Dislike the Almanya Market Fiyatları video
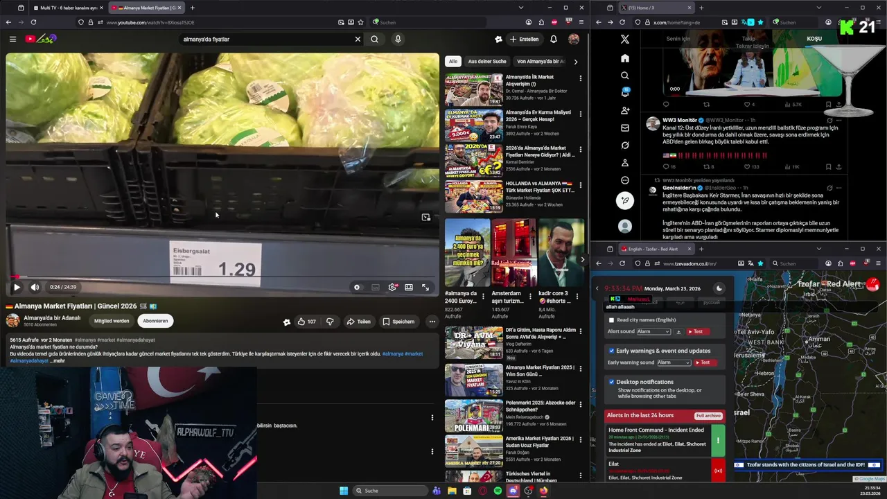This screenshot has height=499, width=887. pos(330,322)
